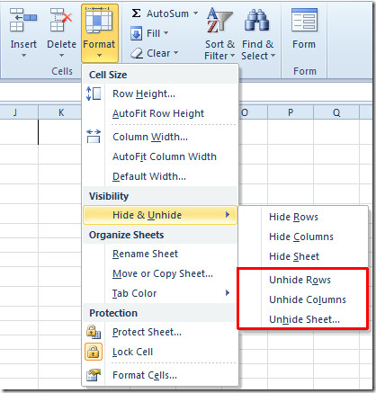This screenshot has height=393, width=376.
Task: Choose Column Width... menu item
Action: [160, 137]
